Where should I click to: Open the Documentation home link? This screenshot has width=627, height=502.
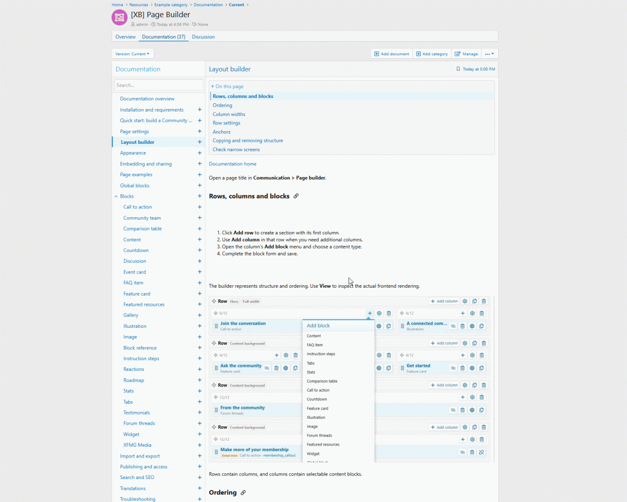tap(233, 164)
